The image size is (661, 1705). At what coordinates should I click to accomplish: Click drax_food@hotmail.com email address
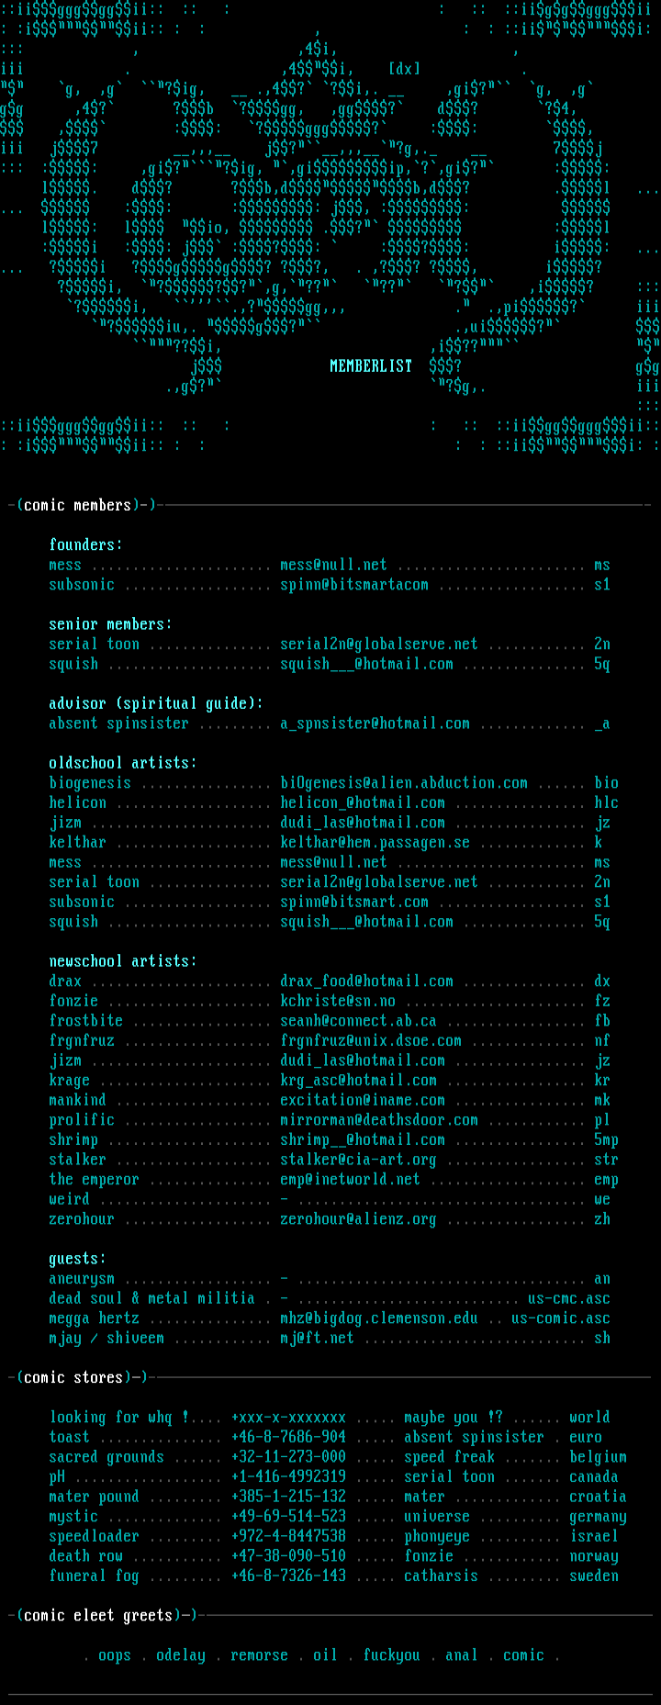[x=366, y=981]
